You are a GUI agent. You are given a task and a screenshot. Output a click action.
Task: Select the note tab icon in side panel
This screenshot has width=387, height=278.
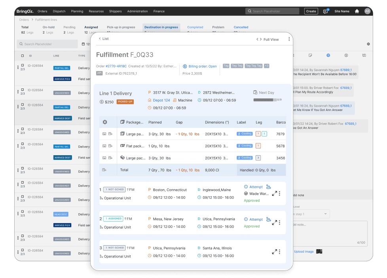[310, 55]
